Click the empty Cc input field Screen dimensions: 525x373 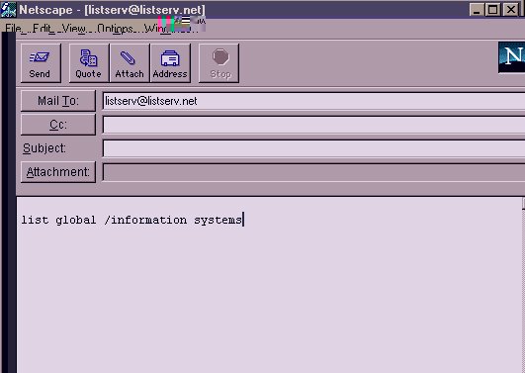[x=313, y=125]
